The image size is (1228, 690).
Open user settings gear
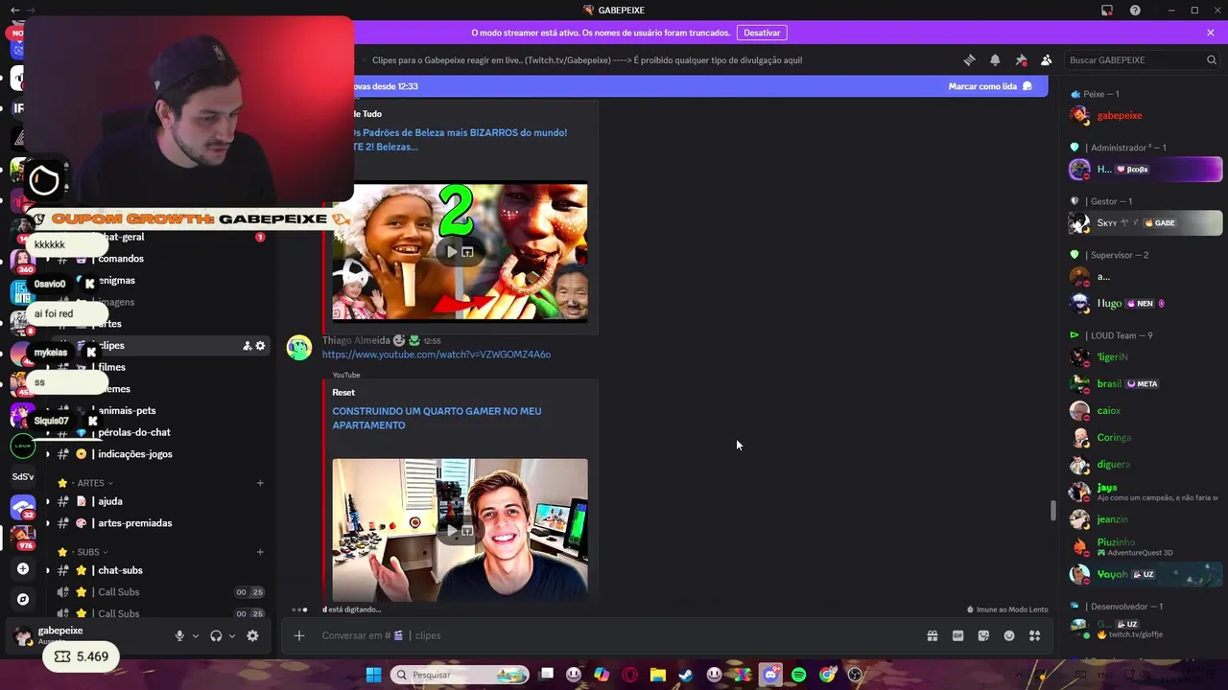click(252, 635)
